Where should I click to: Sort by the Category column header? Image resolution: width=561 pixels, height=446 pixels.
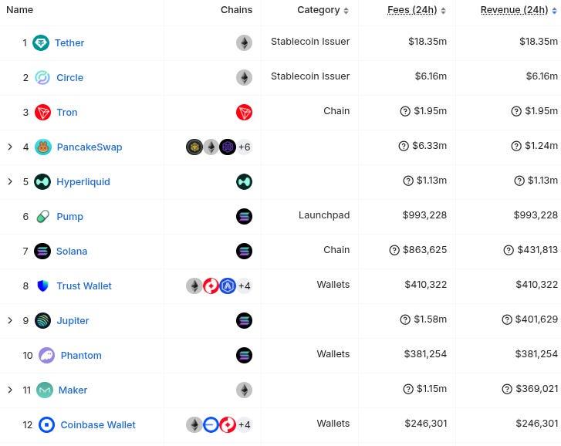(323, 10)
